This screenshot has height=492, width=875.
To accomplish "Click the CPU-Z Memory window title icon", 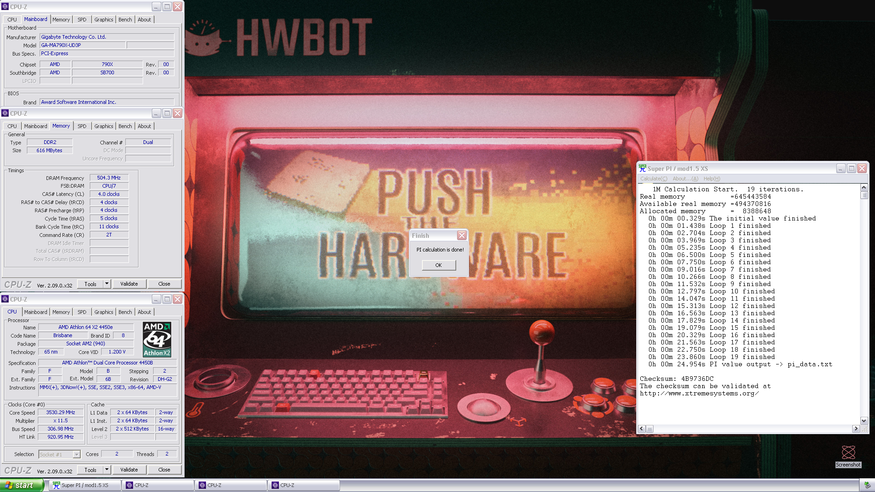I will [x=5, y=113].
